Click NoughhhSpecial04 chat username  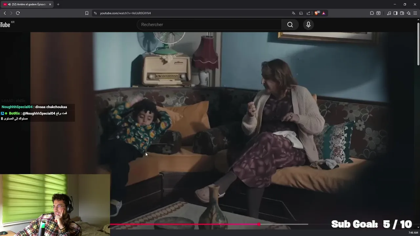pos(17,107)
